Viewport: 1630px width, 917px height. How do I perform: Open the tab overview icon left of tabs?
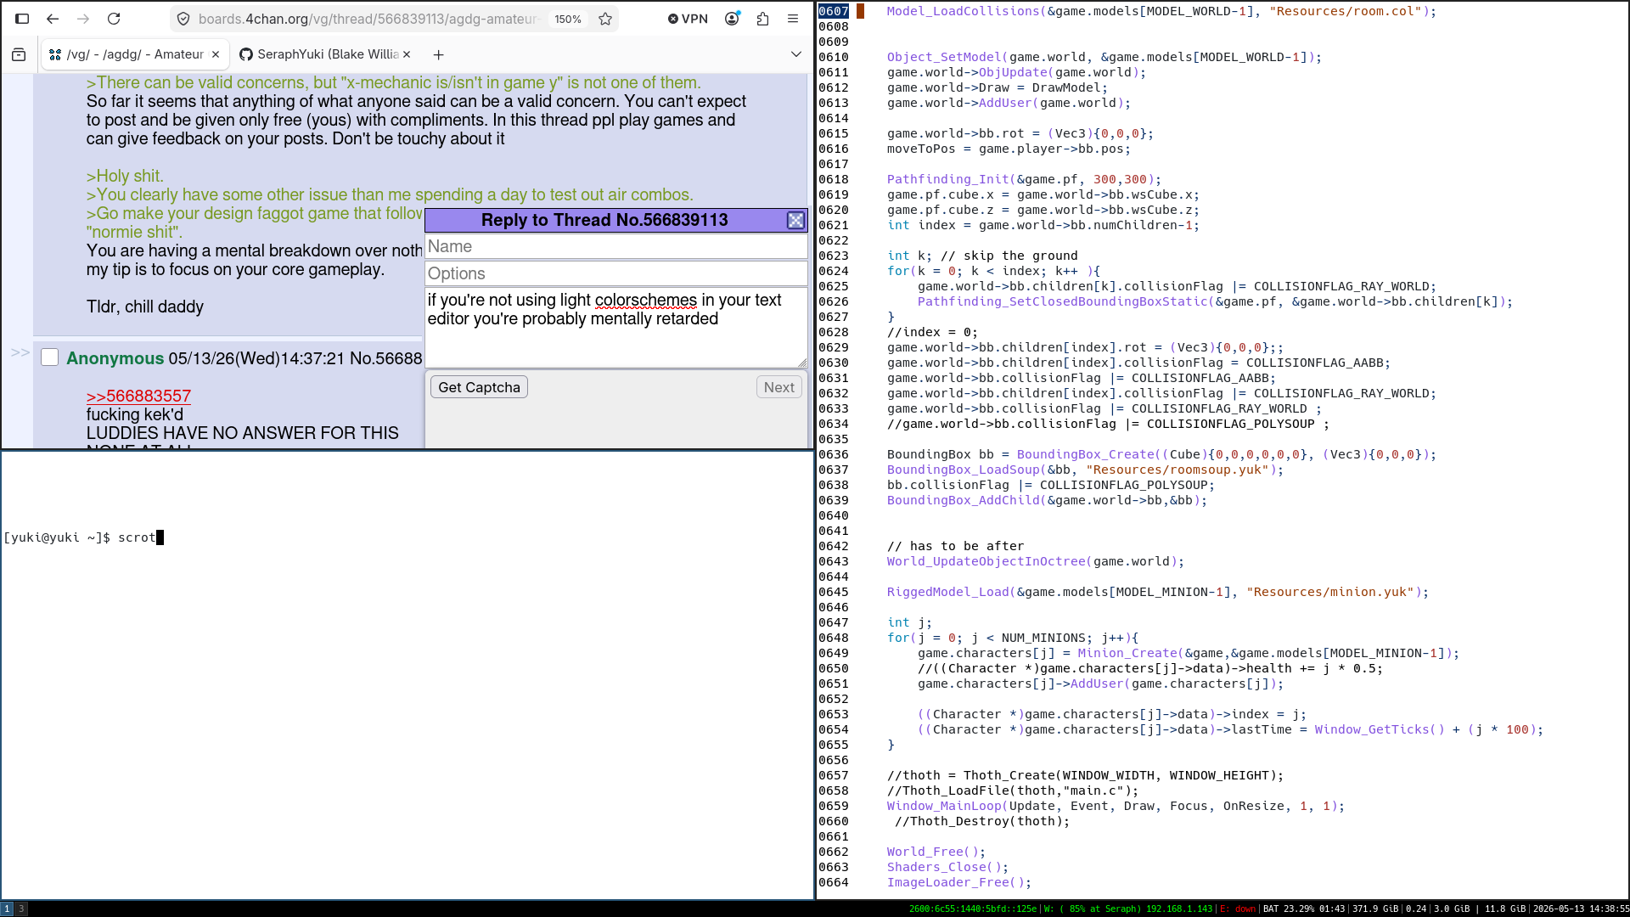click(x=19, y=54)
